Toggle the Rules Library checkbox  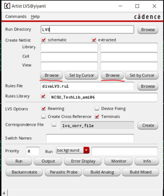tap(43, 96)
